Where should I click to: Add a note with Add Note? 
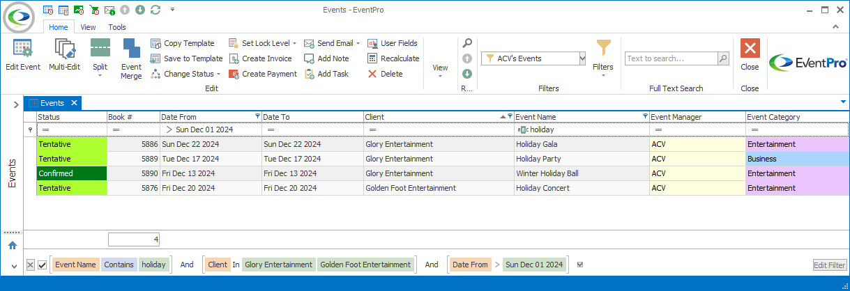click(326, 58)
